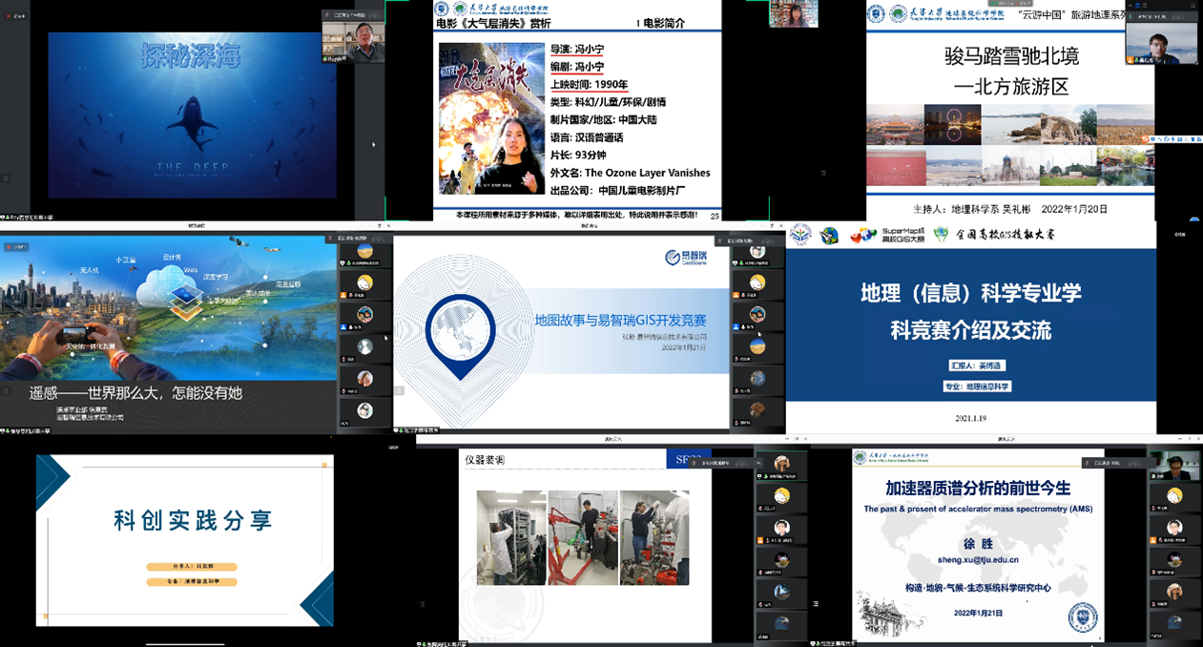Select the presenter video beside the northern tourism slide

tap(1161, 41)
